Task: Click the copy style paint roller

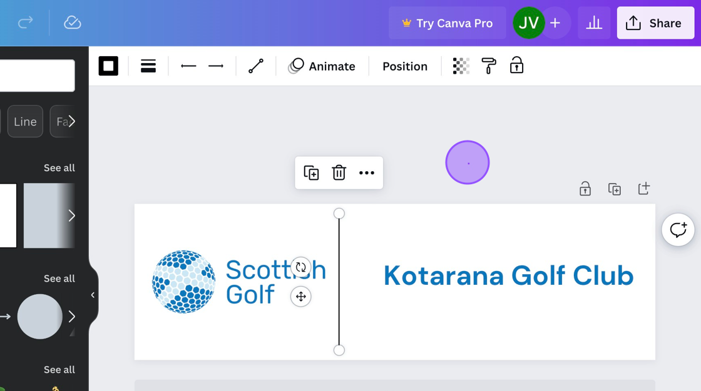Action: coord(489,66)
